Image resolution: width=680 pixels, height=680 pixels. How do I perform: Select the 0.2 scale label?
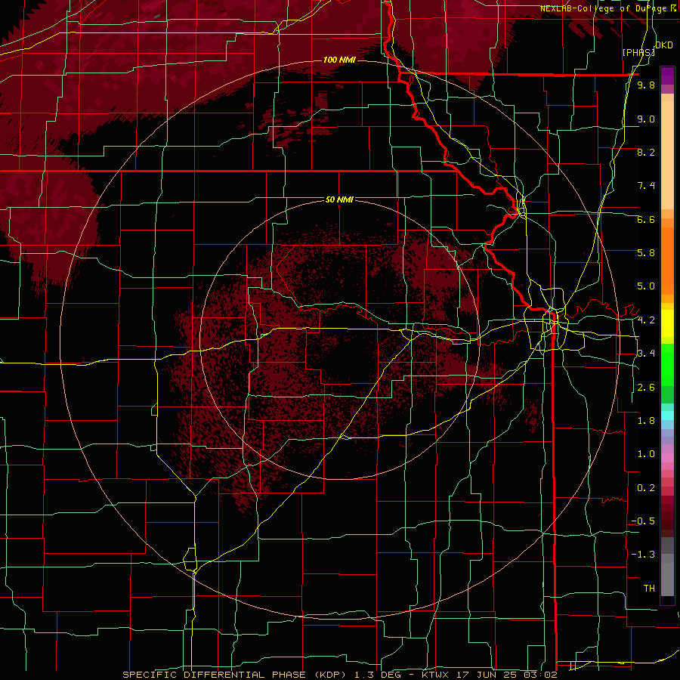646,488
